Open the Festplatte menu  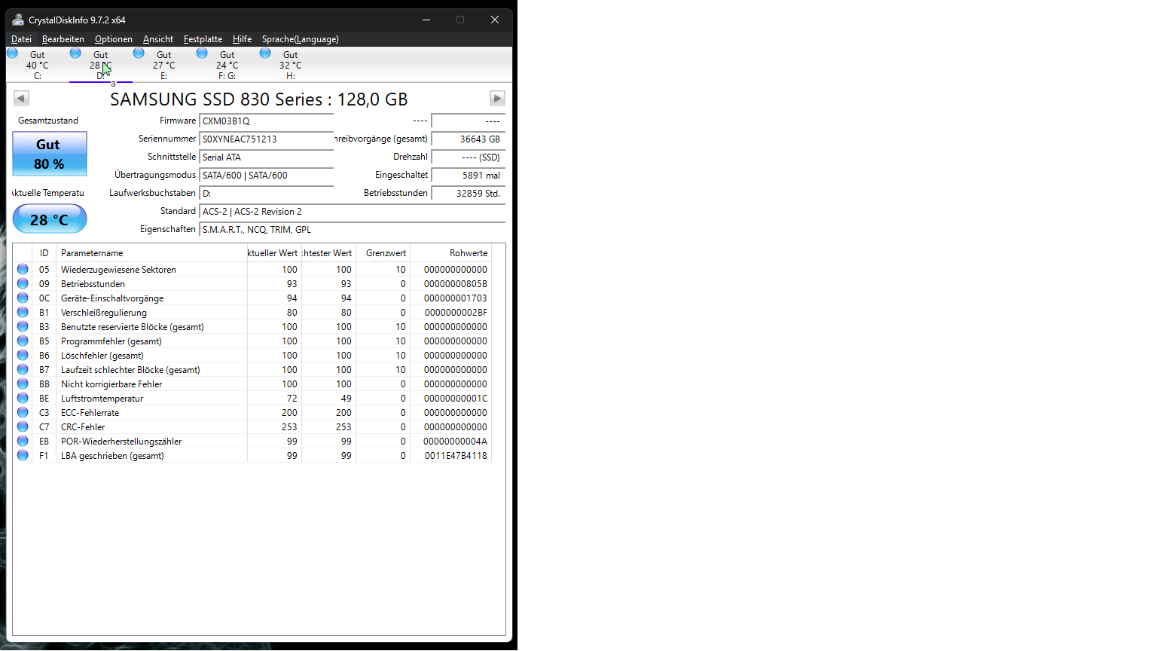(203, 39)
